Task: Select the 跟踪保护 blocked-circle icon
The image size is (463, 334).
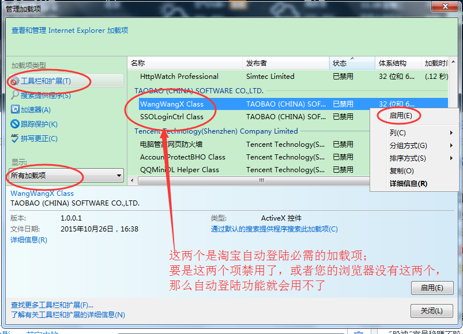Action: point(16,124)
